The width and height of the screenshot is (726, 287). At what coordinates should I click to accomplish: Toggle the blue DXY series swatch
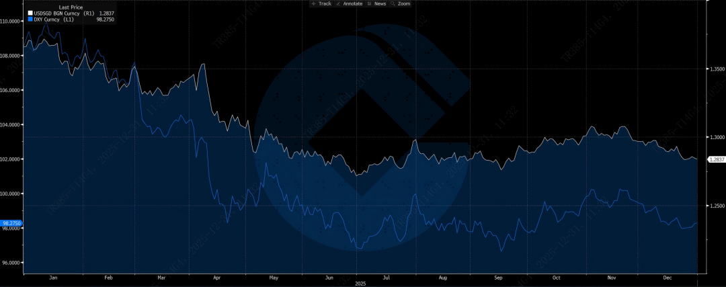point(30,20)
